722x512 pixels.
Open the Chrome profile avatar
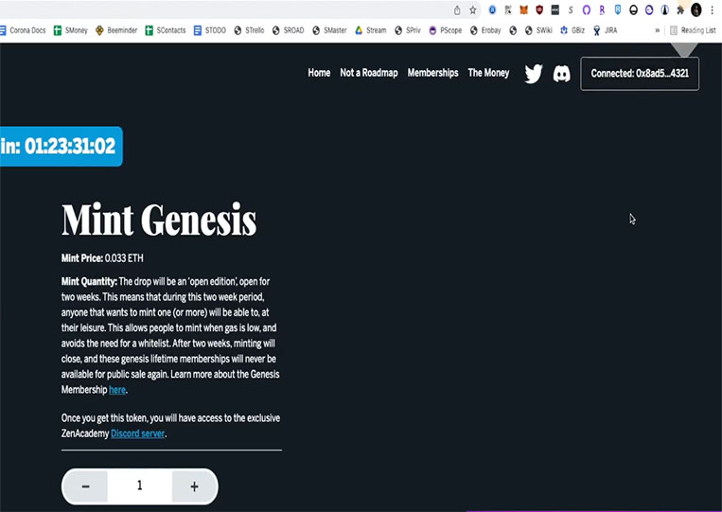click(696, 9)
